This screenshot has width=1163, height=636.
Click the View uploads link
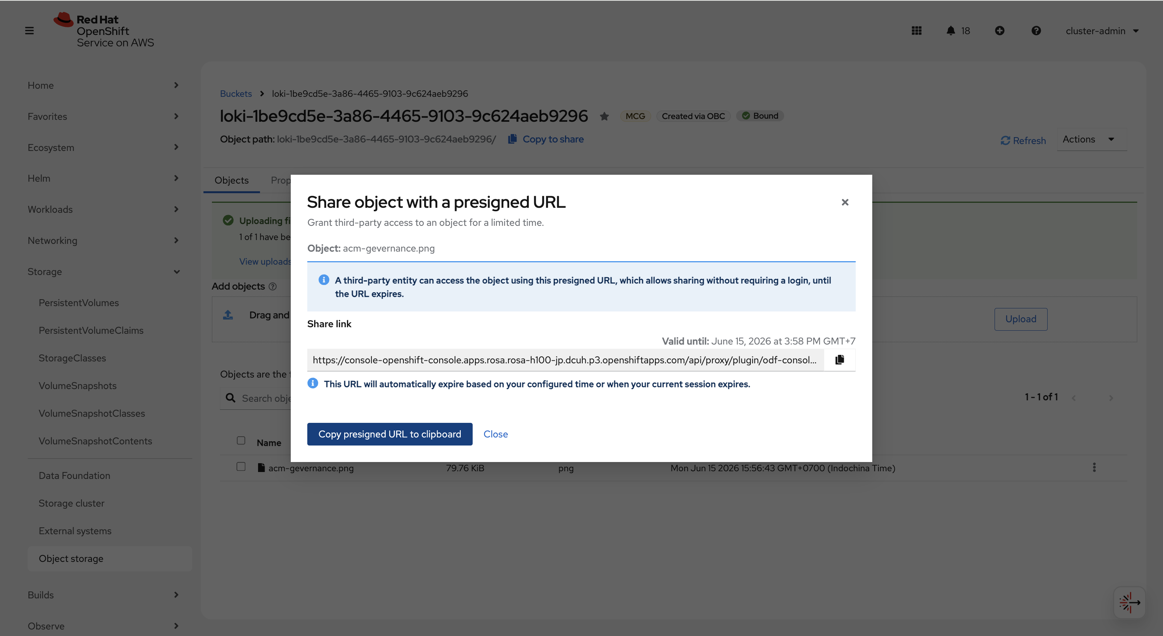[x=265, y=262]
